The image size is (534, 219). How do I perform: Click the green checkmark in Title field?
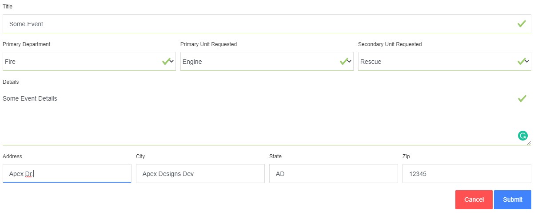pyautogui.click(x=522, y=24)
